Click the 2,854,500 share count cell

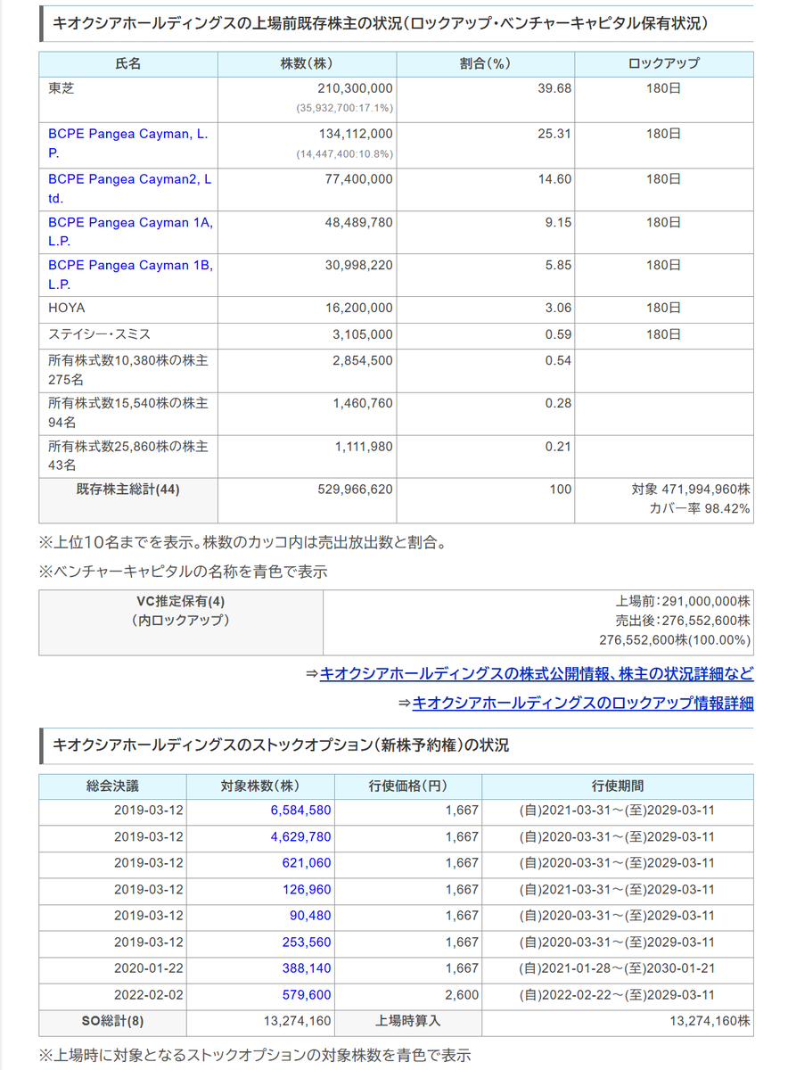click(308, 369)
